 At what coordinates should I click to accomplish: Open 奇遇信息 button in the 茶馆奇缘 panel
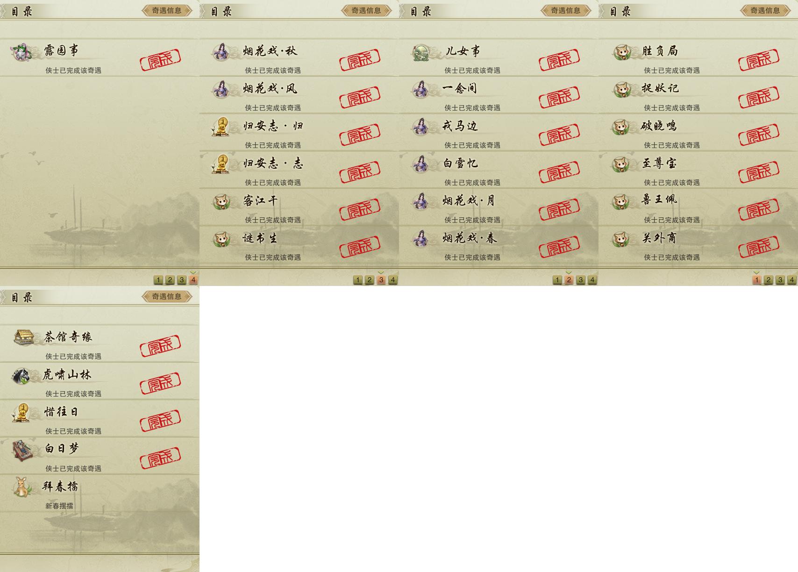pos(167,296)
